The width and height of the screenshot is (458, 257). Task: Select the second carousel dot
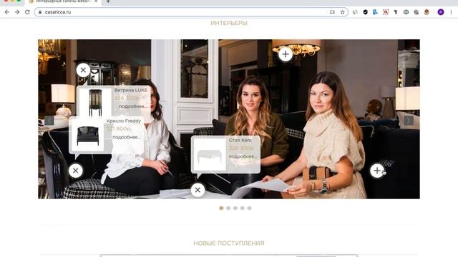[228, 208]
